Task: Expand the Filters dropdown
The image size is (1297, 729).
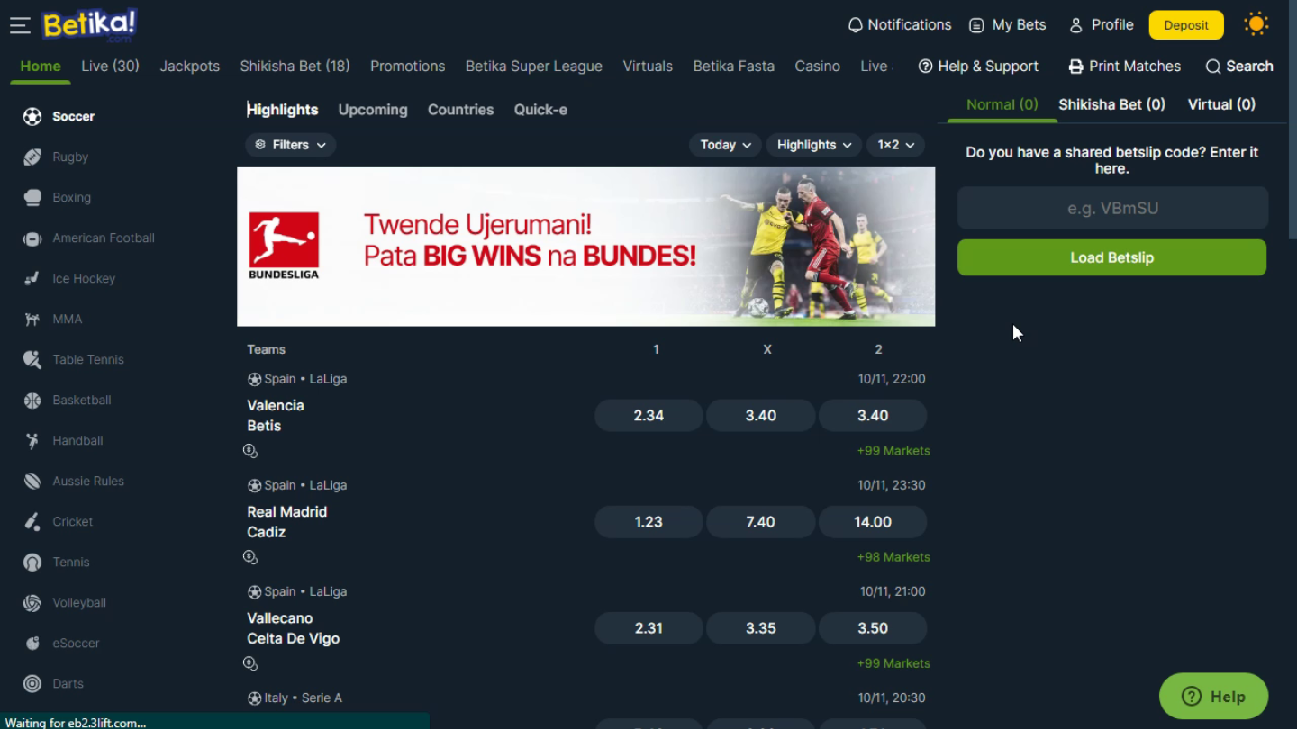Action: click(290, 145)
